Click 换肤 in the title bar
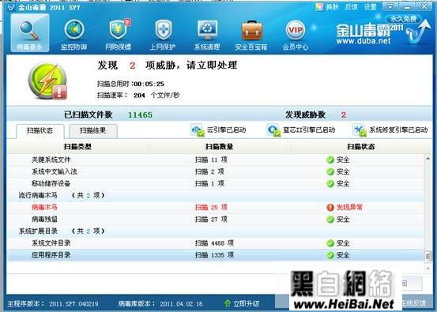Image resolution: width=437 pixels, height=312 pixels. click(328, 7)
